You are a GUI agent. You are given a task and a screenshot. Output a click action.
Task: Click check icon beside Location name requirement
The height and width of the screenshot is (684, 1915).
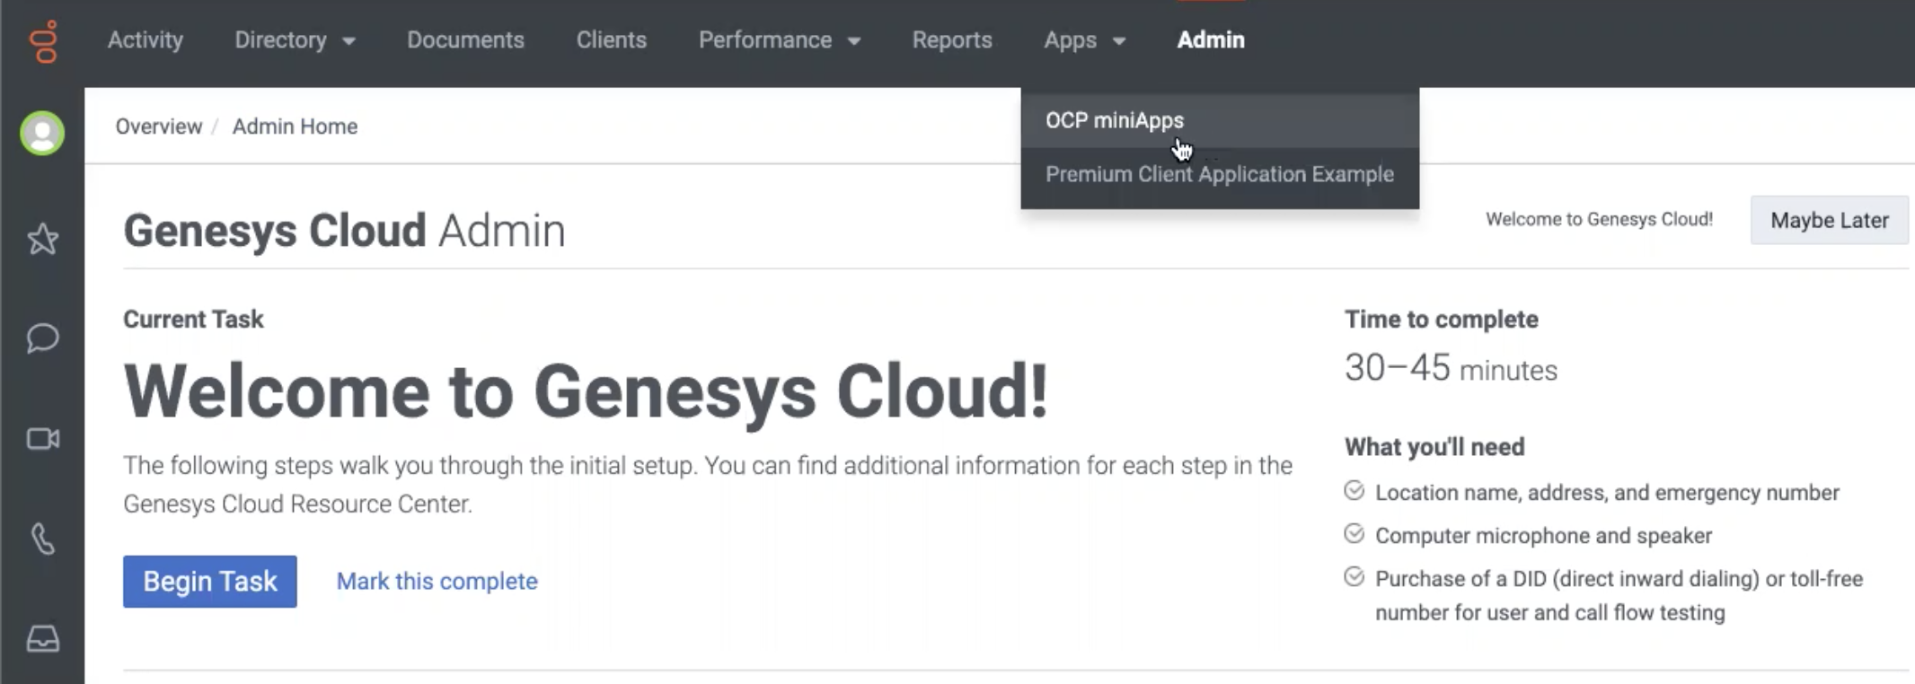tap(1355, 491)
